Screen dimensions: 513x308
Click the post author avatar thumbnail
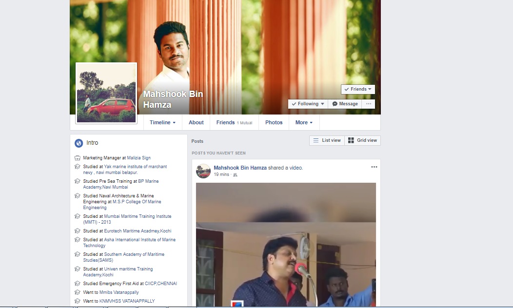coord(203,171)
